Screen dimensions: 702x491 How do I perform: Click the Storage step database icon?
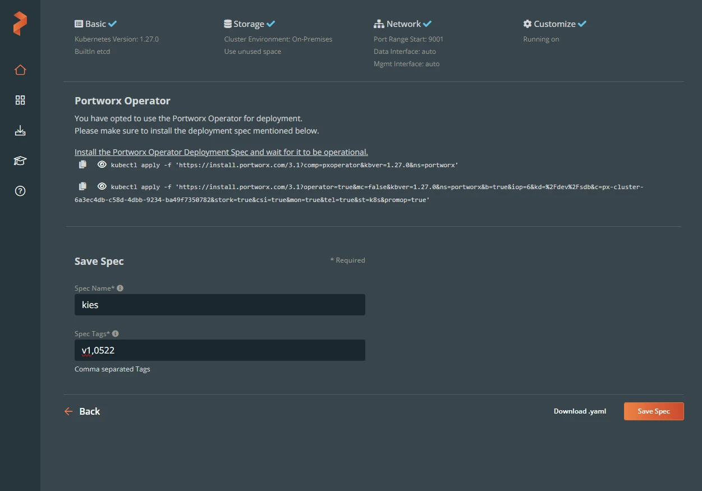(x=228, y=24)
